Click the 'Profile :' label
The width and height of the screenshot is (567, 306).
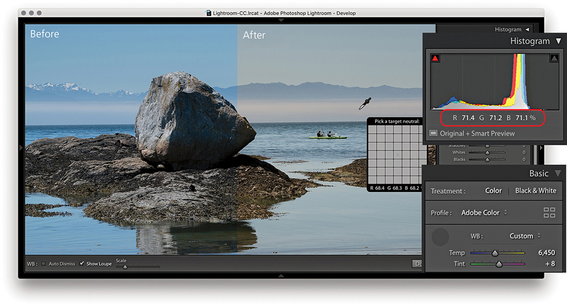pyautogui.click(x=441, y=213)
